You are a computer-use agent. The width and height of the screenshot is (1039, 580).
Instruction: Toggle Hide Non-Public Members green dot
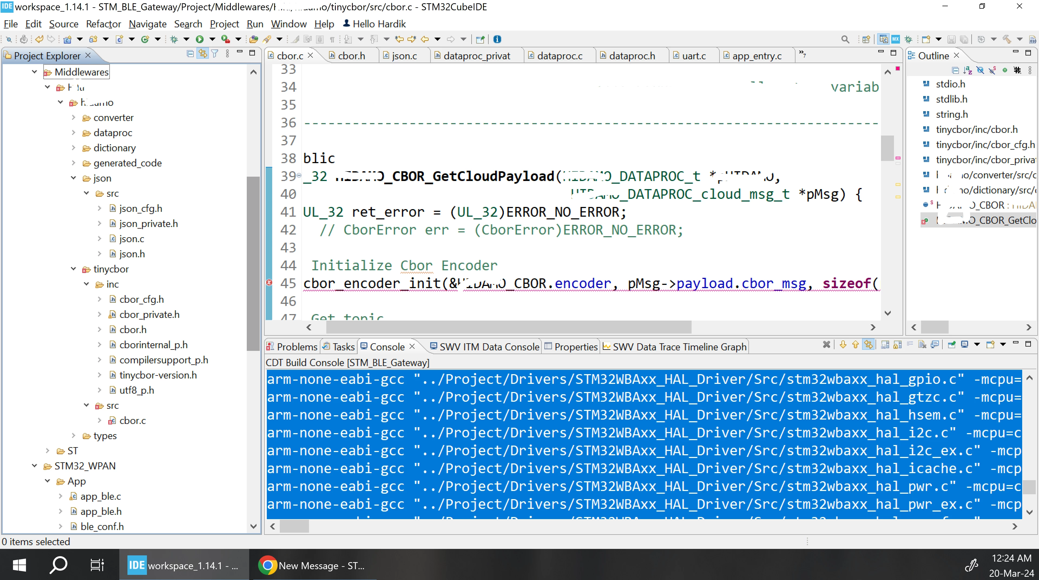tap(1005, 70)
